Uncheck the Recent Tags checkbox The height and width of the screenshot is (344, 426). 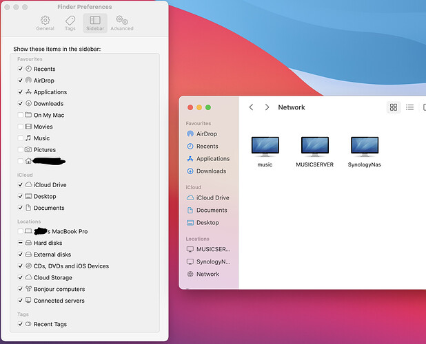(21, 324)
